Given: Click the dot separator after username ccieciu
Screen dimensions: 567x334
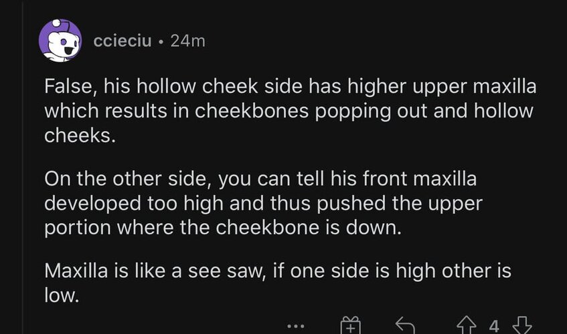Looking at the screenshot, I should 161,42.
